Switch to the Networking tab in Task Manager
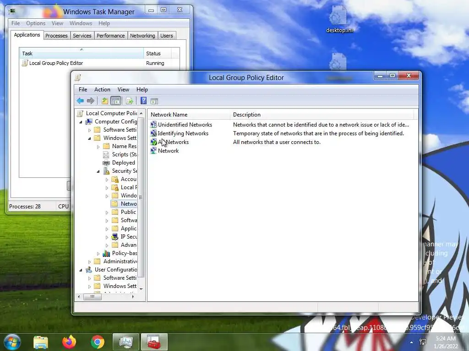The height and width of the screenshot is (351, 469). pos(142,36)
